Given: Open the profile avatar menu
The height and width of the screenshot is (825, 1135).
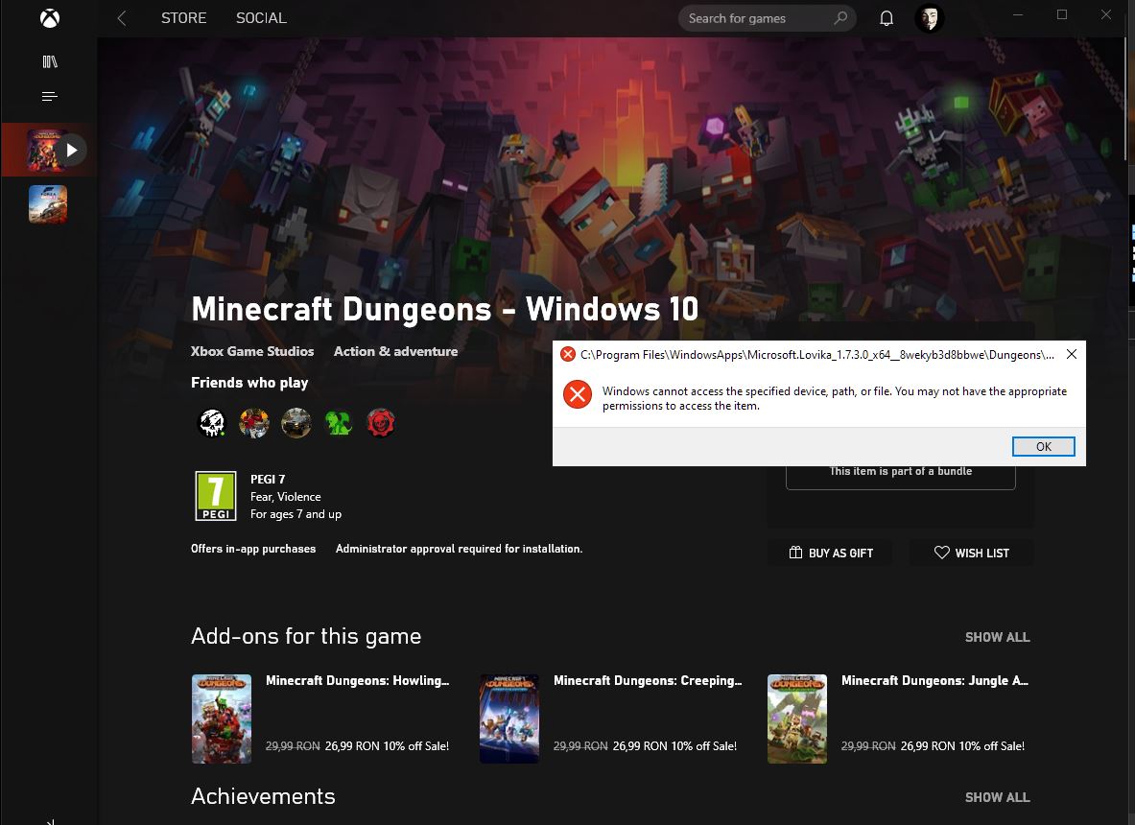Looking at the screenshot, I should coord(930,18).
